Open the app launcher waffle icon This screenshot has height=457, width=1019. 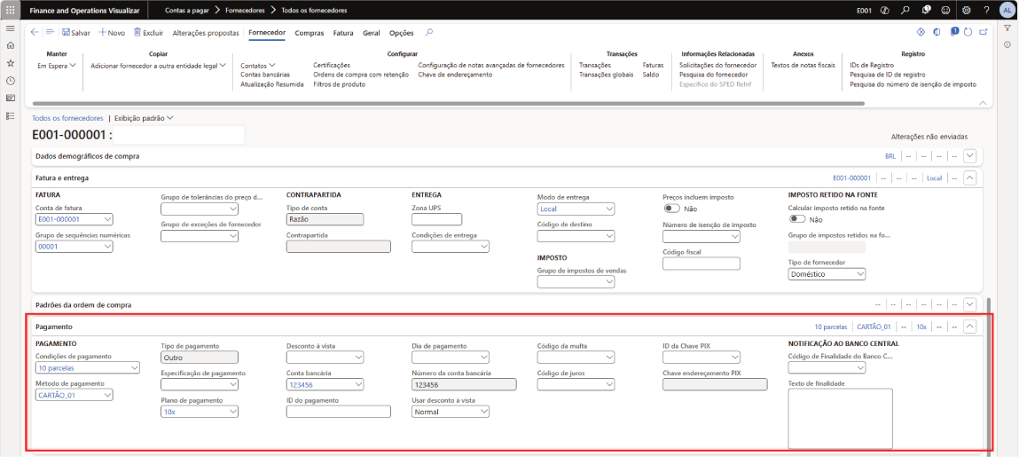(10, 10)
